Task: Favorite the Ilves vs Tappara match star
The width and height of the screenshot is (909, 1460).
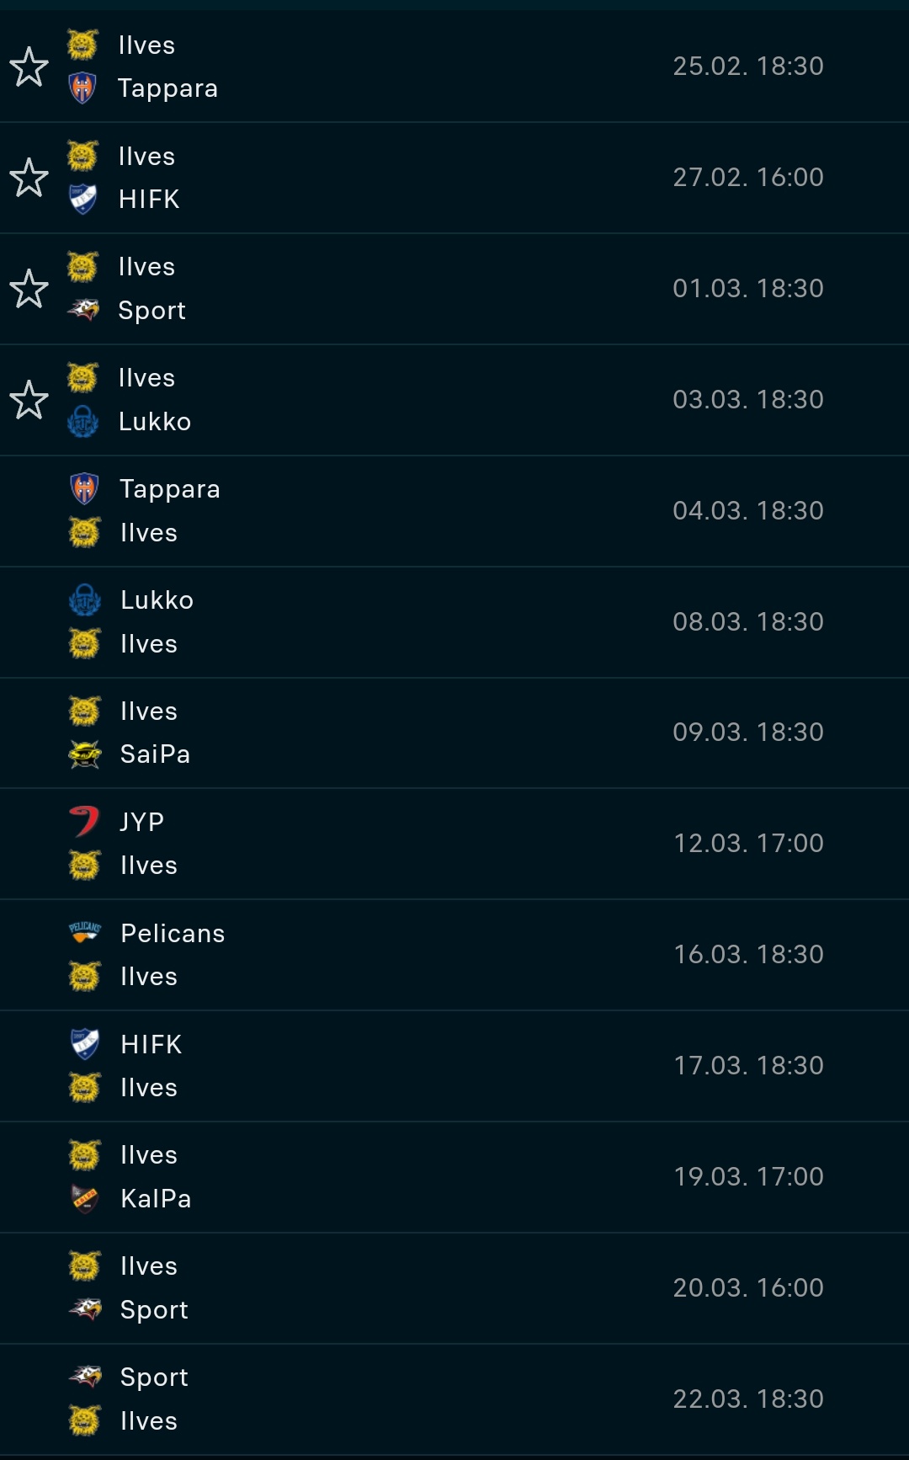Action: (29, 67)
